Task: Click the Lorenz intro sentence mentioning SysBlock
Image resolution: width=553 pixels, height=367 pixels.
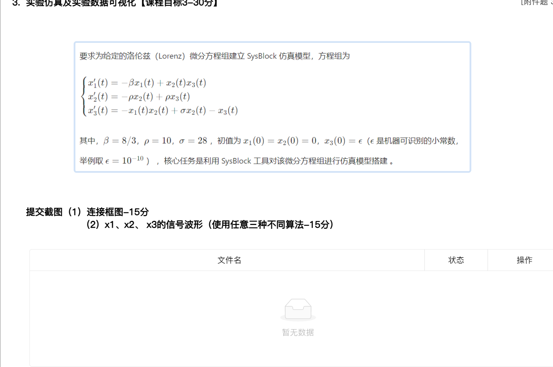Action: click(214, 56)
